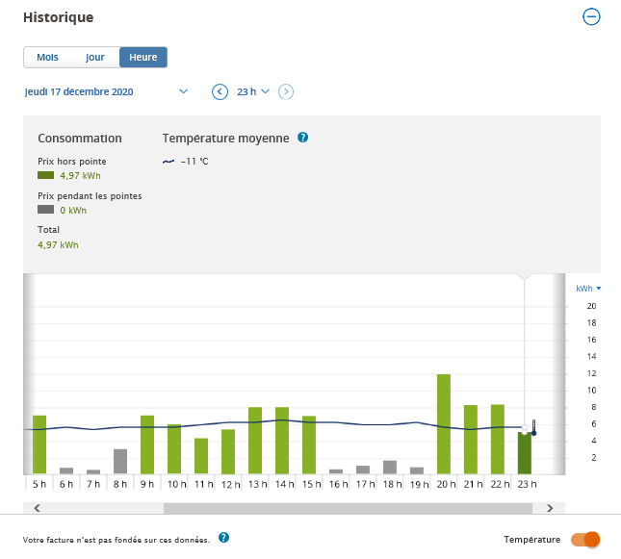This screenshot has width=621, height=559.
Task: Collapse the Historique section with minus icon
Action: pyautogui.click(x=591, y=16)
